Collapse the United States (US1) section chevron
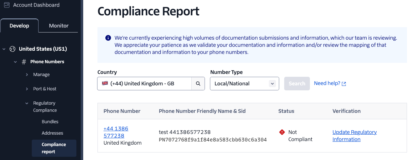The image size is (412, 160). [4, 49]
